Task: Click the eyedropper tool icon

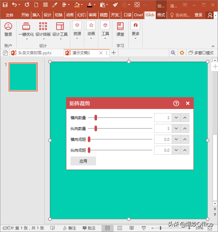Action: [x=55, y=5]
